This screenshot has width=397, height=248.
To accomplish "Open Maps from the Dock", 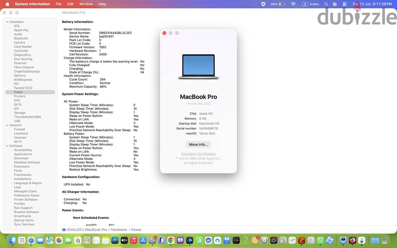I will point(50,241).
